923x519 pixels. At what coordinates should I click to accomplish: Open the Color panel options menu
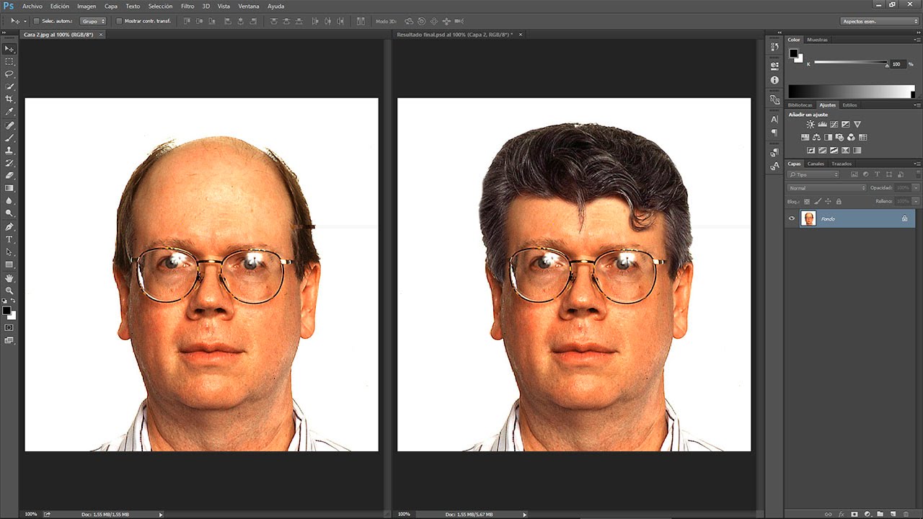(x=917, y=40)
